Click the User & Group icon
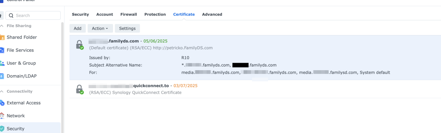441x133 pixels. pyautogui.click(x=2, y=63)
